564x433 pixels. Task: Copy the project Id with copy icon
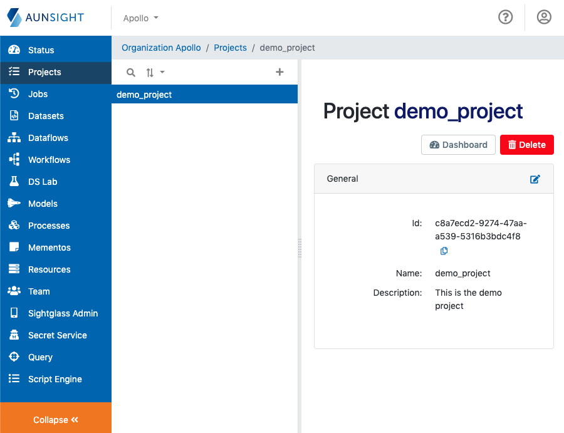point(444,251)
